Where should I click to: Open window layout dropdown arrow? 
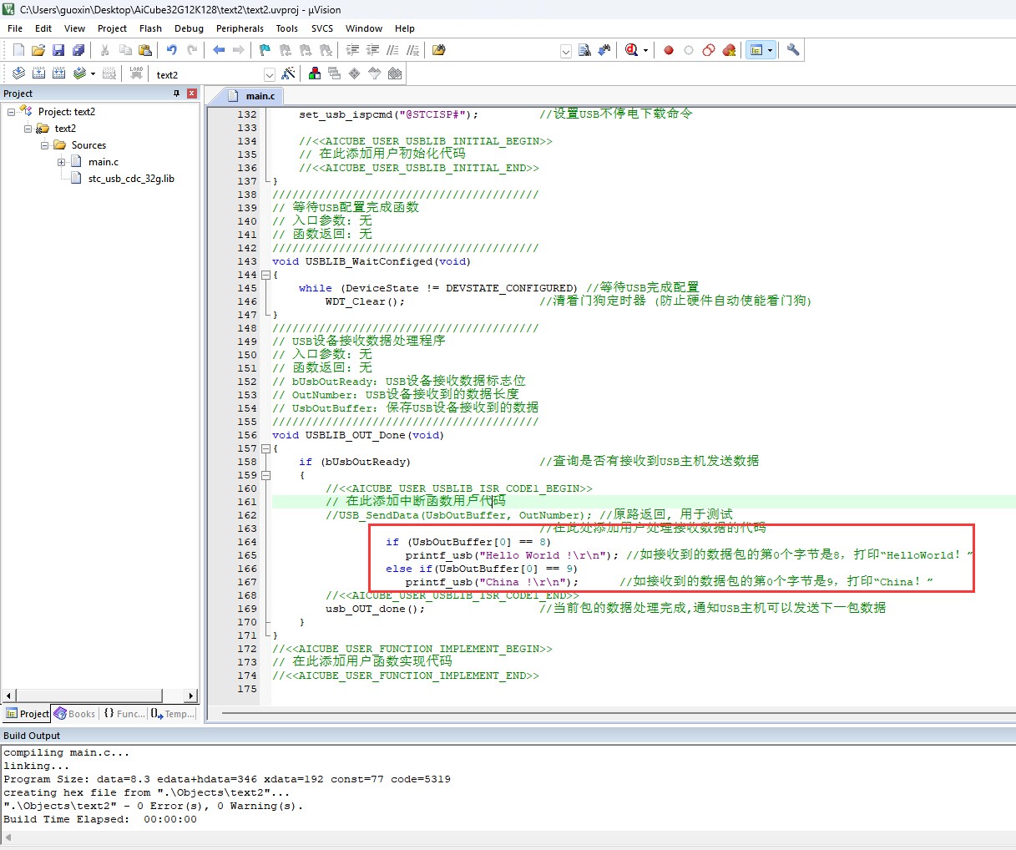pos(770,50)
